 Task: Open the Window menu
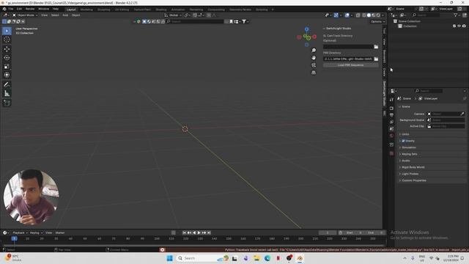(44, 9)
